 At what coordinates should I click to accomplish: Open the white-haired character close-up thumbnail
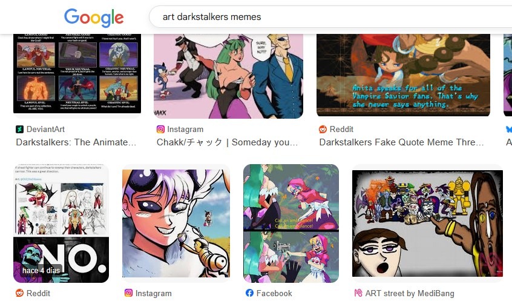tap(176, 223)
